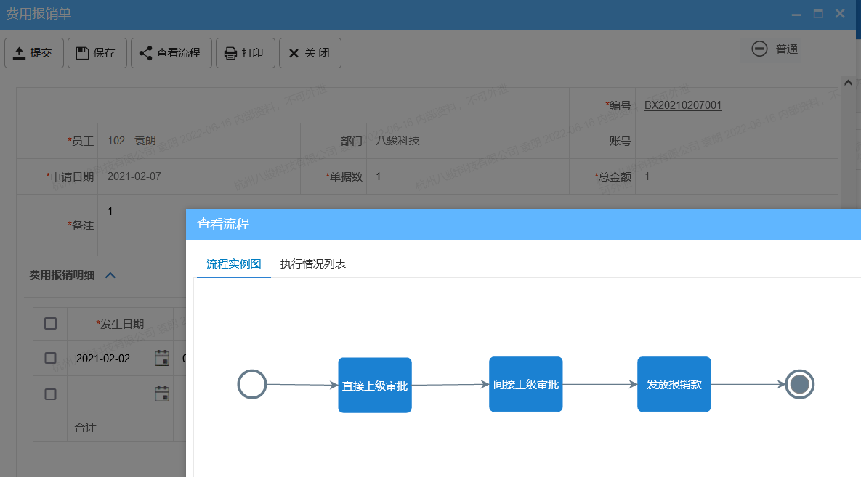Screen dimensions: 861x477
Task: Click the upward scrollbar arrow on the right
Action: [847, 82]
